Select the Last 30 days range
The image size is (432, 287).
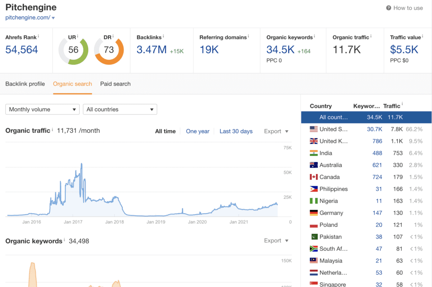pyautogui.click(x=236, y=131)
